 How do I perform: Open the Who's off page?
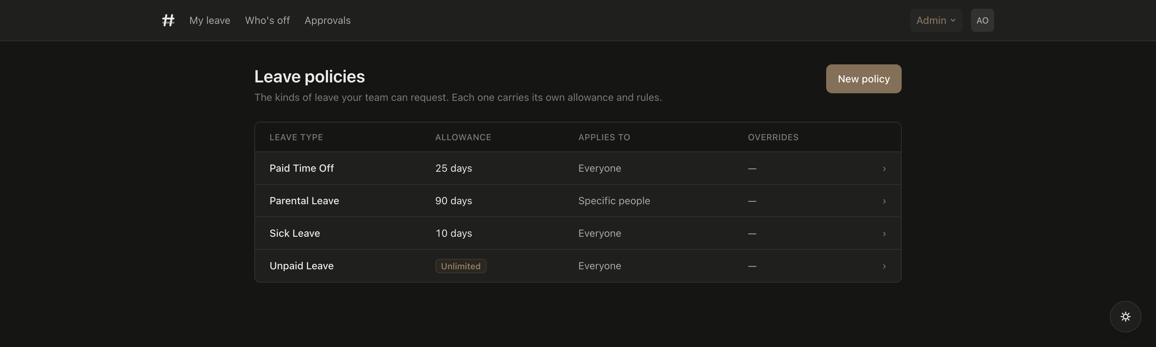[267, 20]
